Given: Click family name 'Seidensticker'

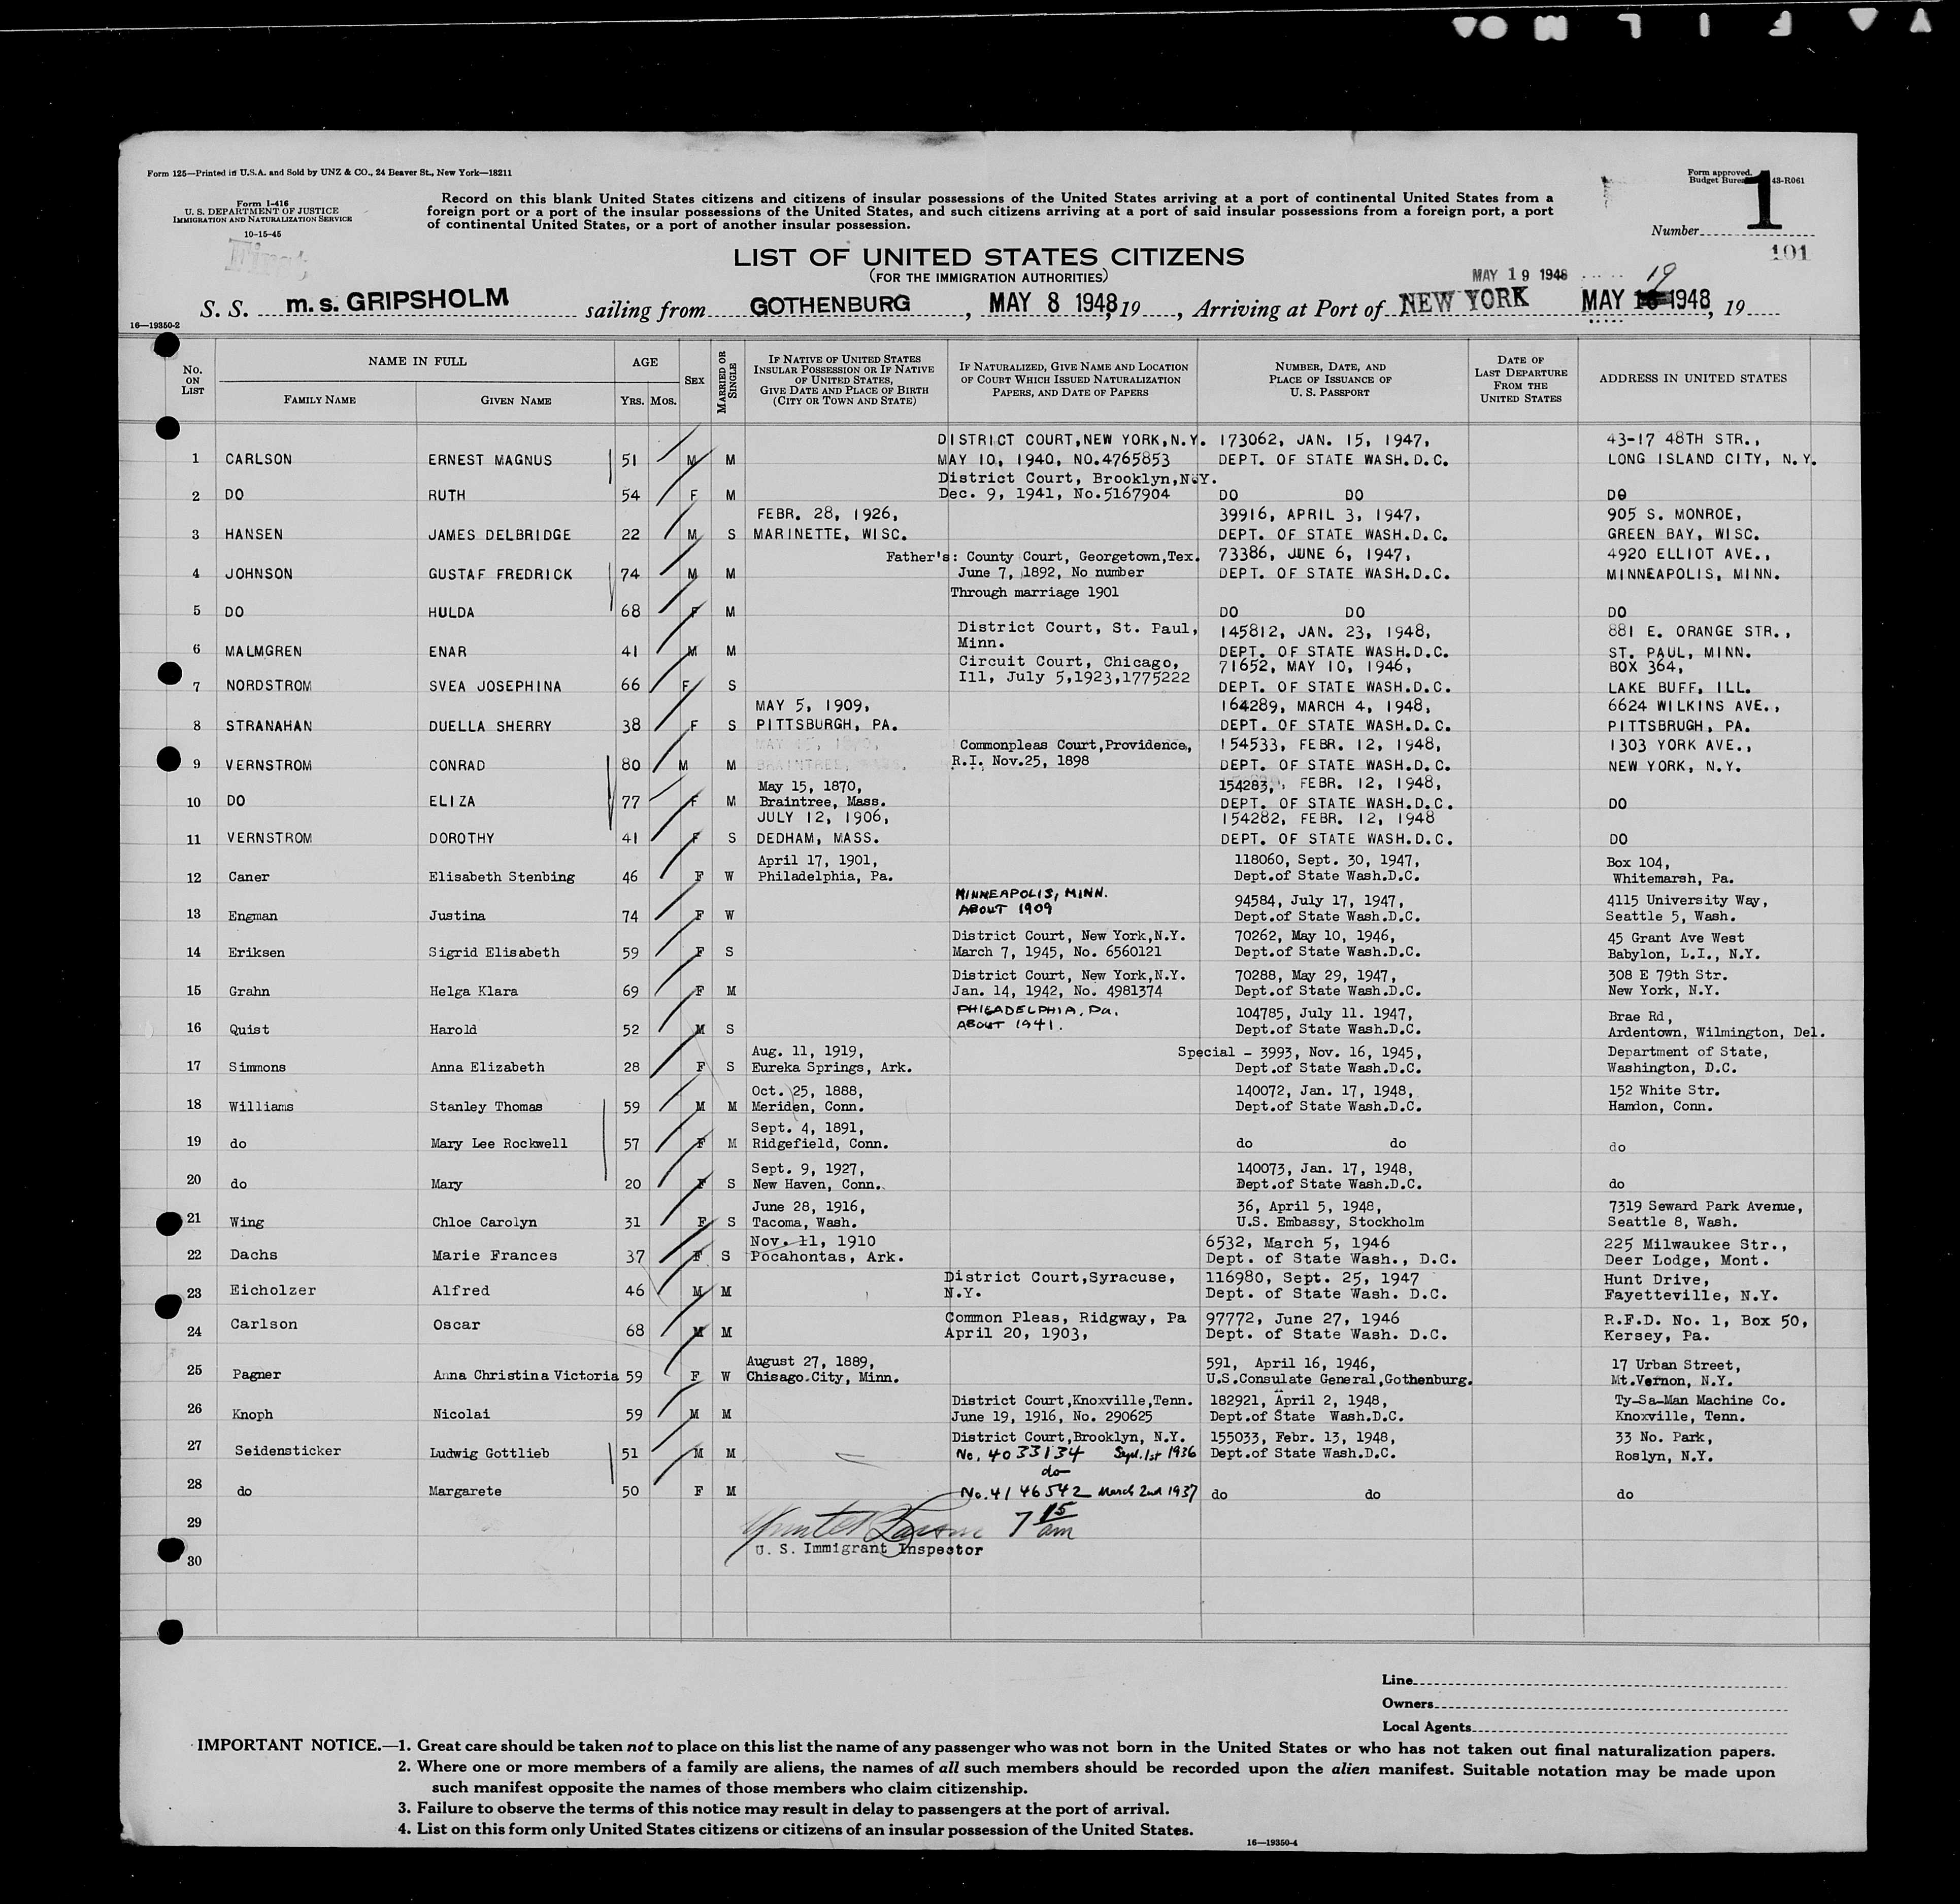Looking at the screenshot, I should point(288,1451).
